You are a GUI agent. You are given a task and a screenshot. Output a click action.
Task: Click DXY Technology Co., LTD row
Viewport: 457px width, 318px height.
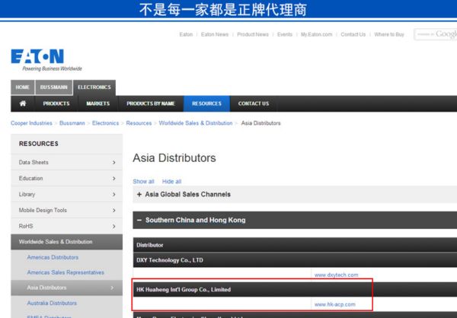[295, 260]
